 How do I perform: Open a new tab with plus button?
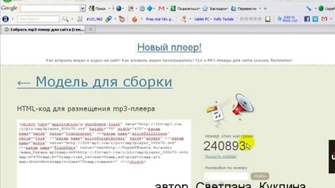click(91, 29)
